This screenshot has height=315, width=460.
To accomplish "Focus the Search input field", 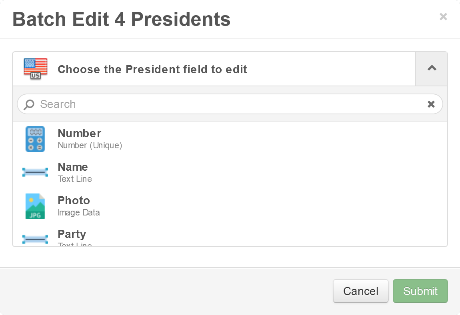I will click(x=228, y=104).
